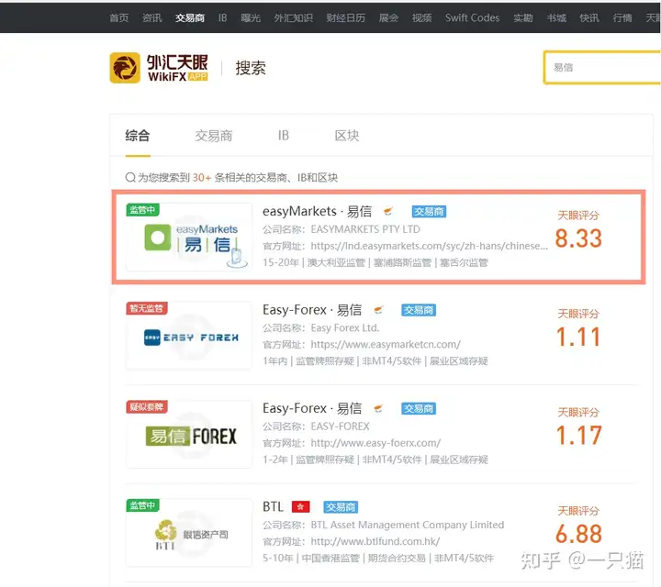Image resolution: width=661 pixels, height=587 pixels.
Task: Open Easy-Forex · 易信 title with Easy Forex Ltd.
Action: (x=312, y=310)
